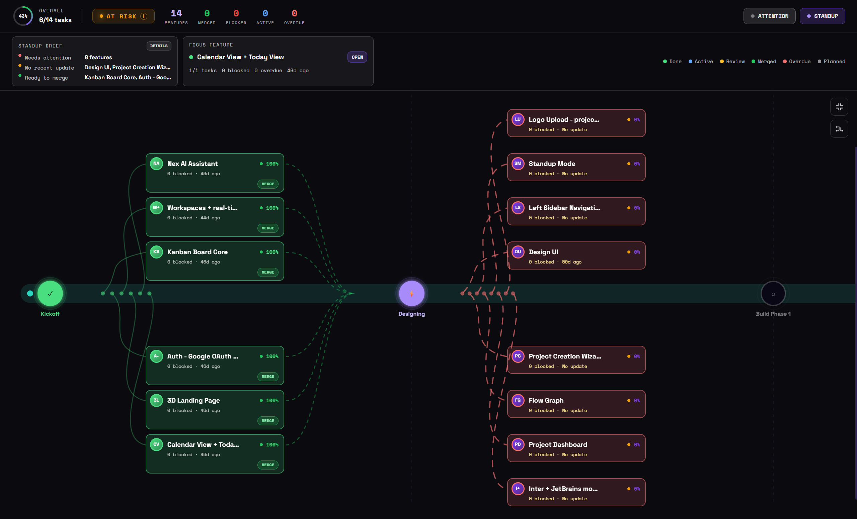The height and width of the screenshot is (519, 857).
Task: Click the Planned legend color dot
Action: pos(820,62)
